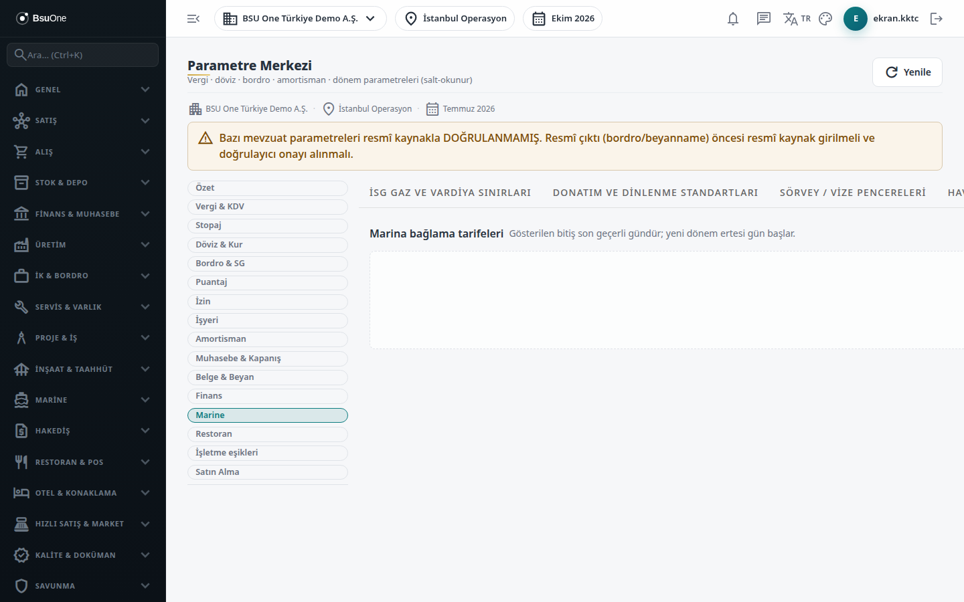964x602 pixels.
Task: Open the Restoran & POS sidebar module
Action: coord(83,462)
